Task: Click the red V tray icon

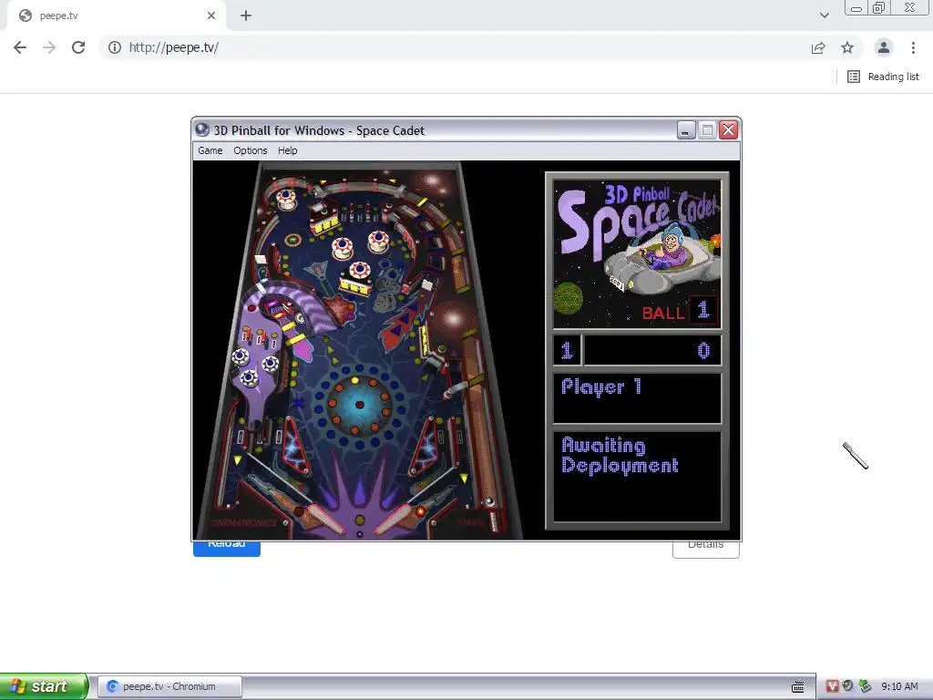Action: [x=832, y=686]
